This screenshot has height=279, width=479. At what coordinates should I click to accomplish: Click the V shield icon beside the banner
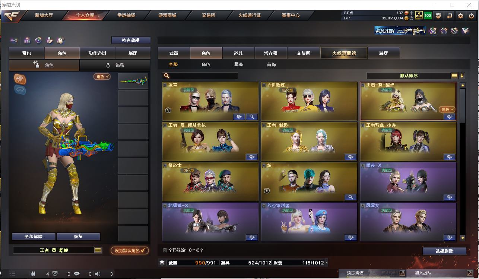[x=433, y=31]
